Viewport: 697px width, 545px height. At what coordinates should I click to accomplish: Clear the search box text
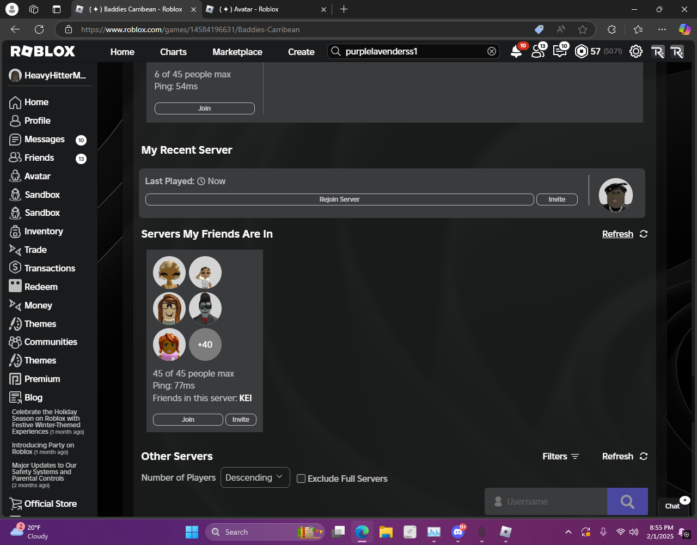coord(492,51)
